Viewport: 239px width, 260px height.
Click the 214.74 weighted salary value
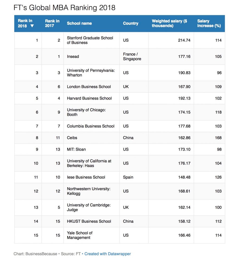pyautogui.click(x=184, y=40)
